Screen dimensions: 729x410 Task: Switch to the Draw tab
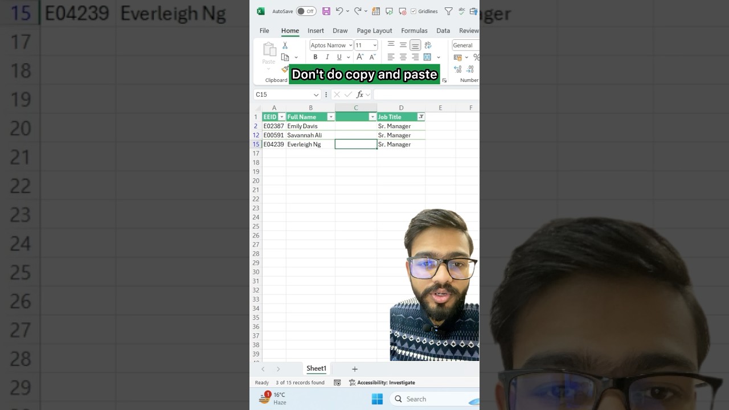tap(340, 31)
